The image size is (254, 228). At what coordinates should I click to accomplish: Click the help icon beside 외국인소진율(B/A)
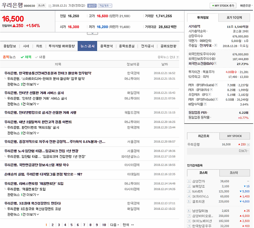tap(215, 63)
